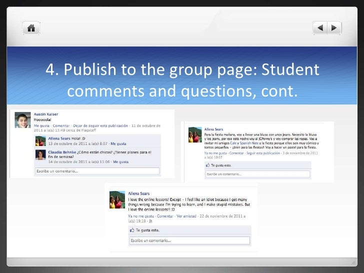The width and height of the screenshot is (364, 273).
Task: Click "Dejar de seguir esta publicación" link
Action: point(100,126)
